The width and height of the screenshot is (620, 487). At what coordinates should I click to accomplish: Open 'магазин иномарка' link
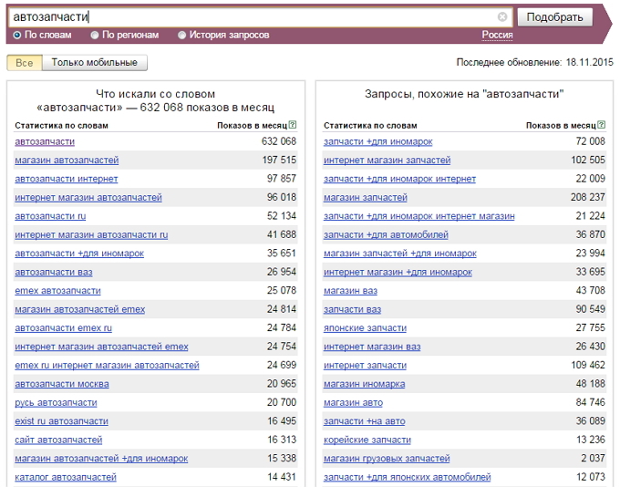click(x=364, y=384)
